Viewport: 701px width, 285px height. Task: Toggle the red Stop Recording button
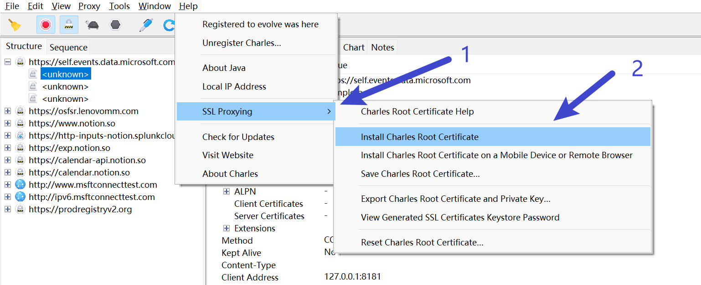46,25
